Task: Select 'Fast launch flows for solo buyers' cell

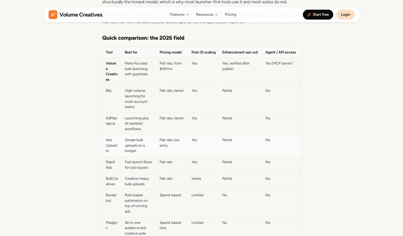Action: pos(138,165)
